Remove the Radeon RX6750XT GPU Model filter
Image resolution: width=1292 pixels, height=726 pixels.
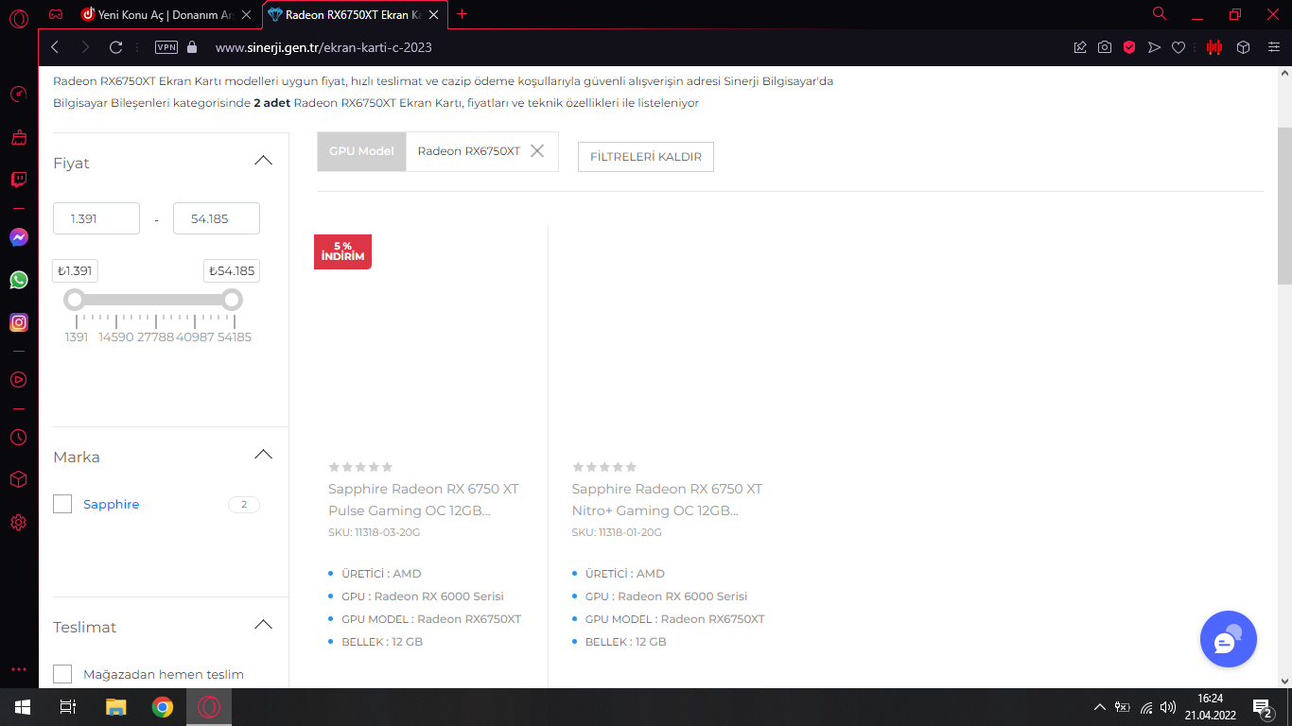(537, 151)
